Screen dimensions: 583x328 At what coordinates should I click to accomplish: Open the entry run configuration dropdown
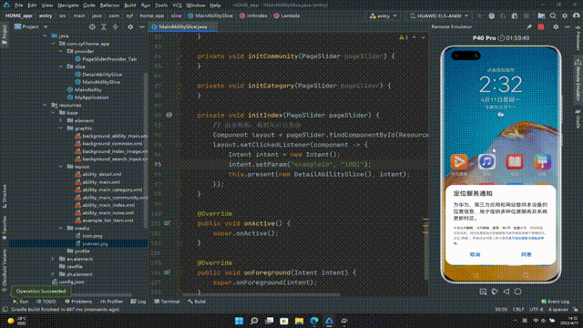[384, 16]
